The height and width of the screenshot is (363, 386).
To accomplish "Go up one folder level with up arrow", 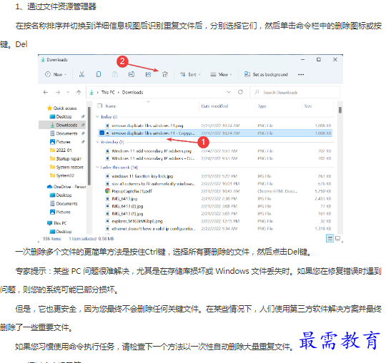I will [79, 92].
